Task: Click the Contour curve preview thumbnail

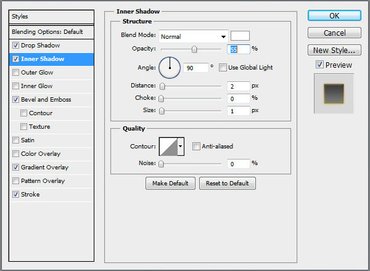Action: [x=168, y=146]
